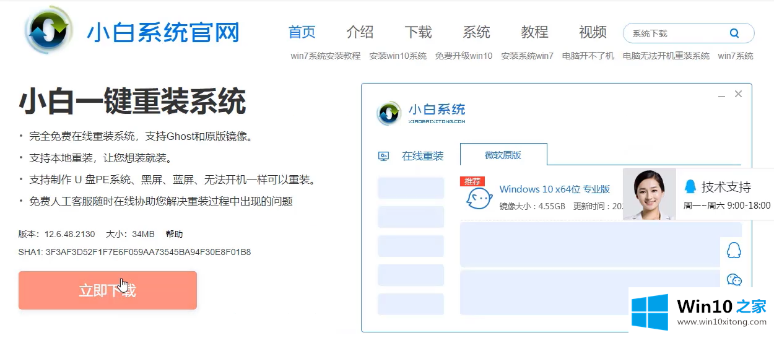Screen dimensions: 774x338
Task: Click the 小白系统官网 site title text
Action: coord(163,32)
